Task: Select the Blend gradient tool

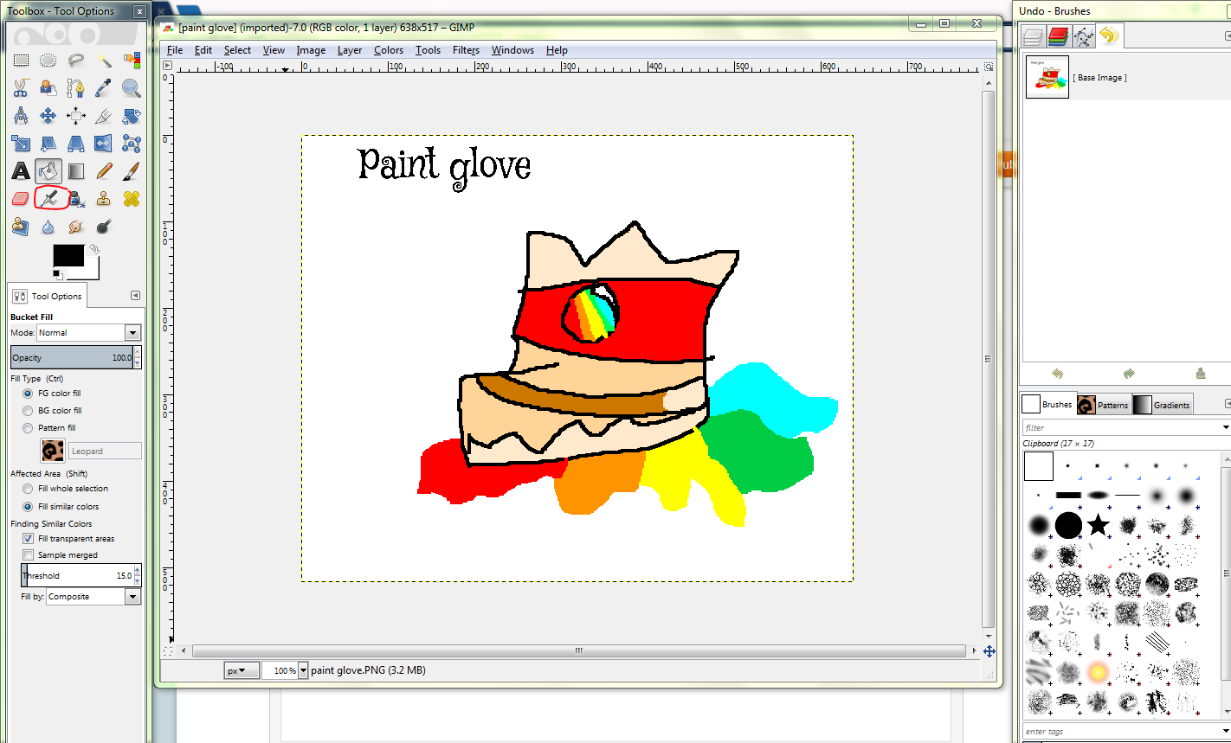Action: click(76, 171)
